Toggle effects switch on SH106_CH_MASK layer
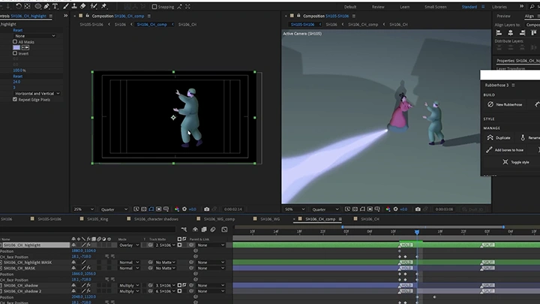Viewport: 540px width, 304px height. (88, 268)
